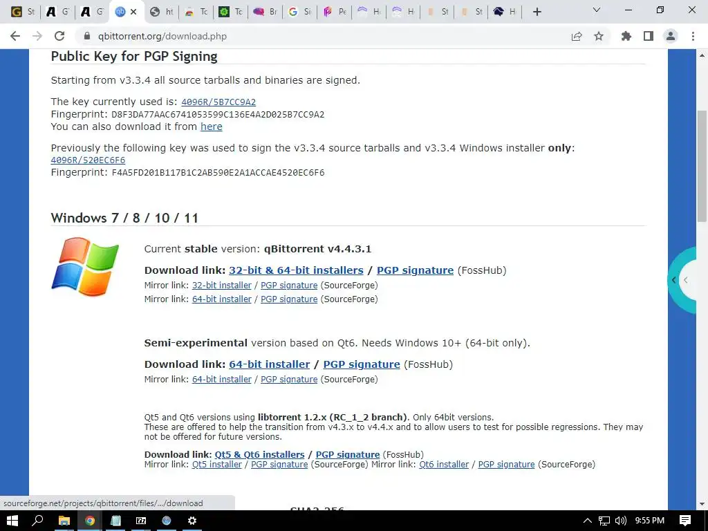Show hidden system tray icons
The width and height of the screenshot is (708, 531).
coord(587,521)
